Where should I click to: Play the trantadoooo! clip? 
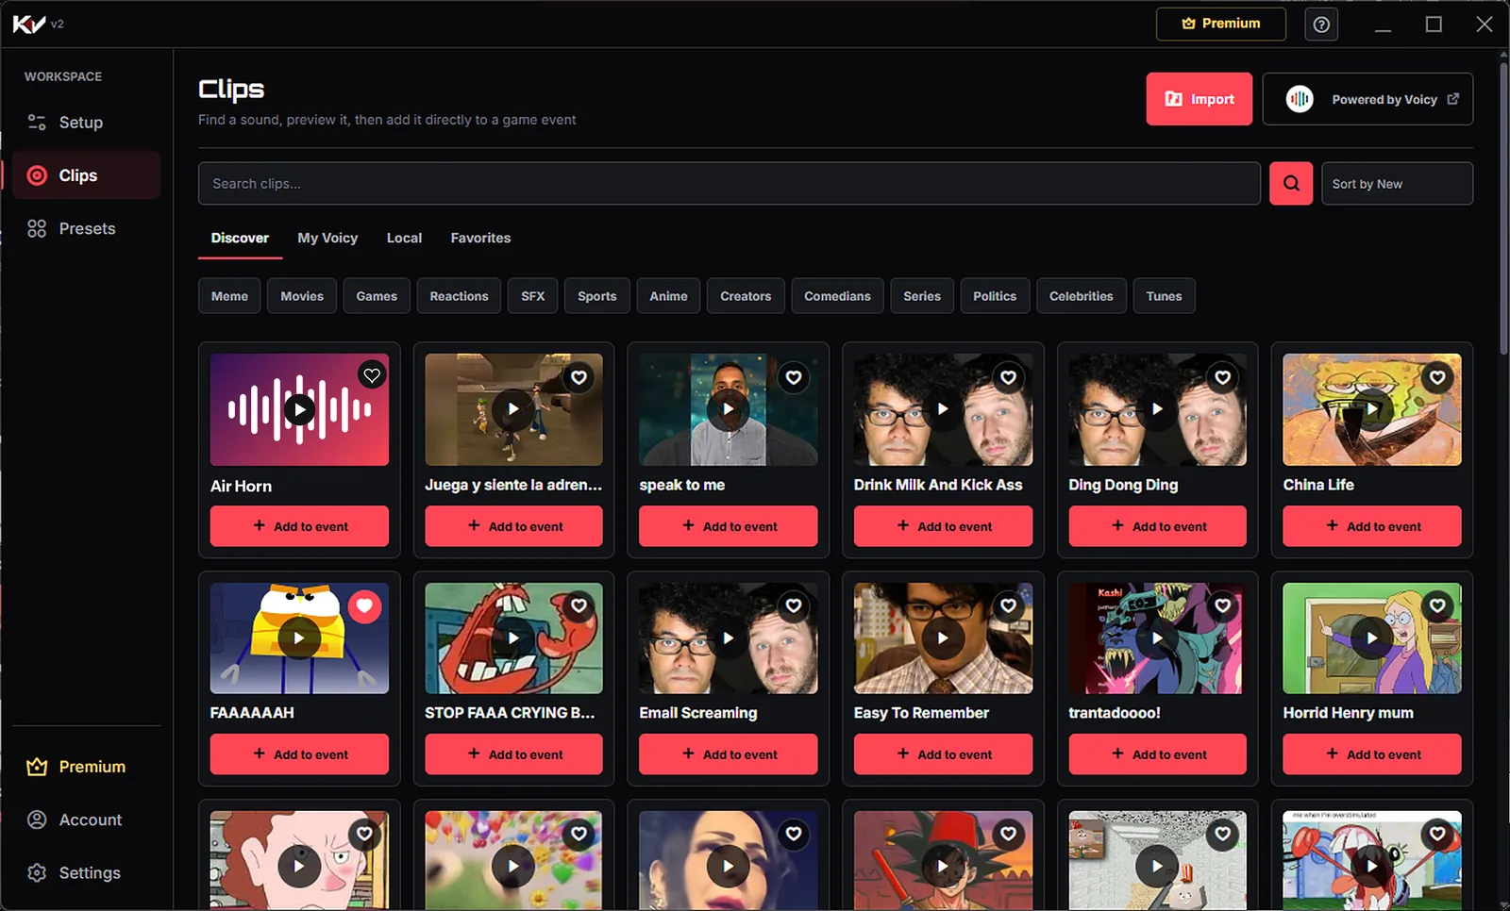click(x=1157, y=638)
